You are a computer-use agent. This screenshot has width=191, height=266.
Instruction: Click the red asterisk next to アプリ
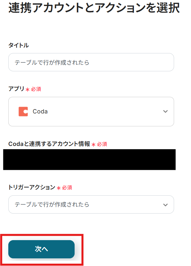tap(28, 90)
